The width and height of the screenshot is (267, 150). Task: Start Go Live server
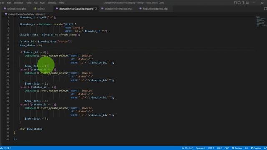click(x=237, y=148)
